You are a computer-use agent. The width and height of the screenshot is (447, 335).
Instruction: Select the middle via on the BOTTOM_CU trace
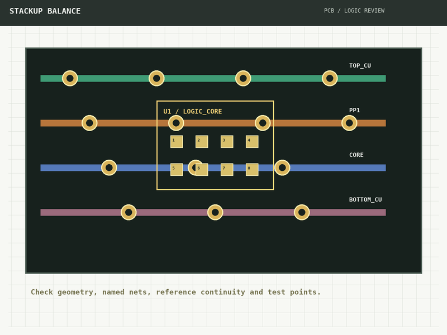(215, 212)
